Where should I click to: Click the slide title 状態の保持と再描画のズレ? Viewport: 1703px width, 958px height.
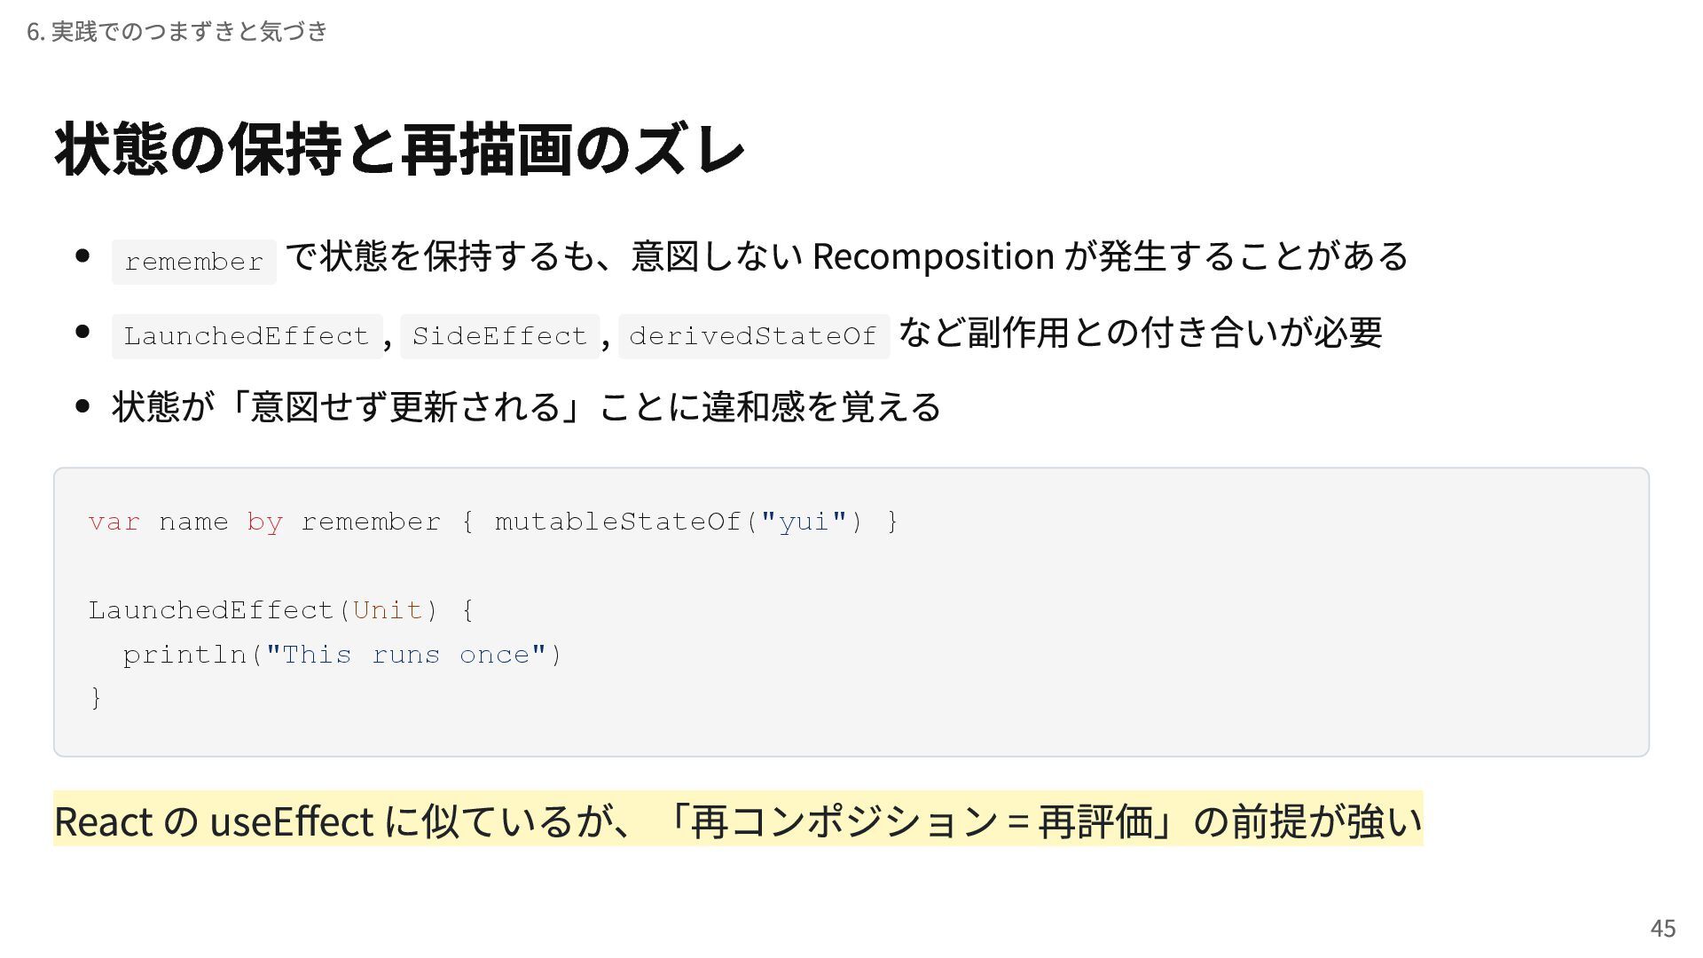coord(399,149)
